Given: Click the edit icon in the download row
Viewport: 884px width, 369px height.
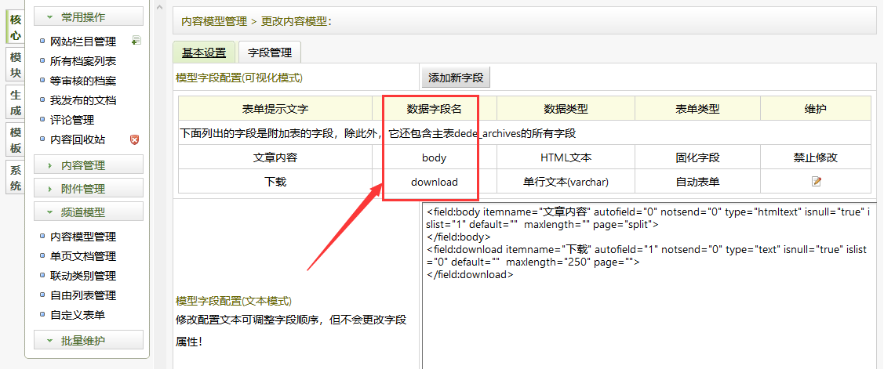Looking at the screenshot, I should 816,182.
